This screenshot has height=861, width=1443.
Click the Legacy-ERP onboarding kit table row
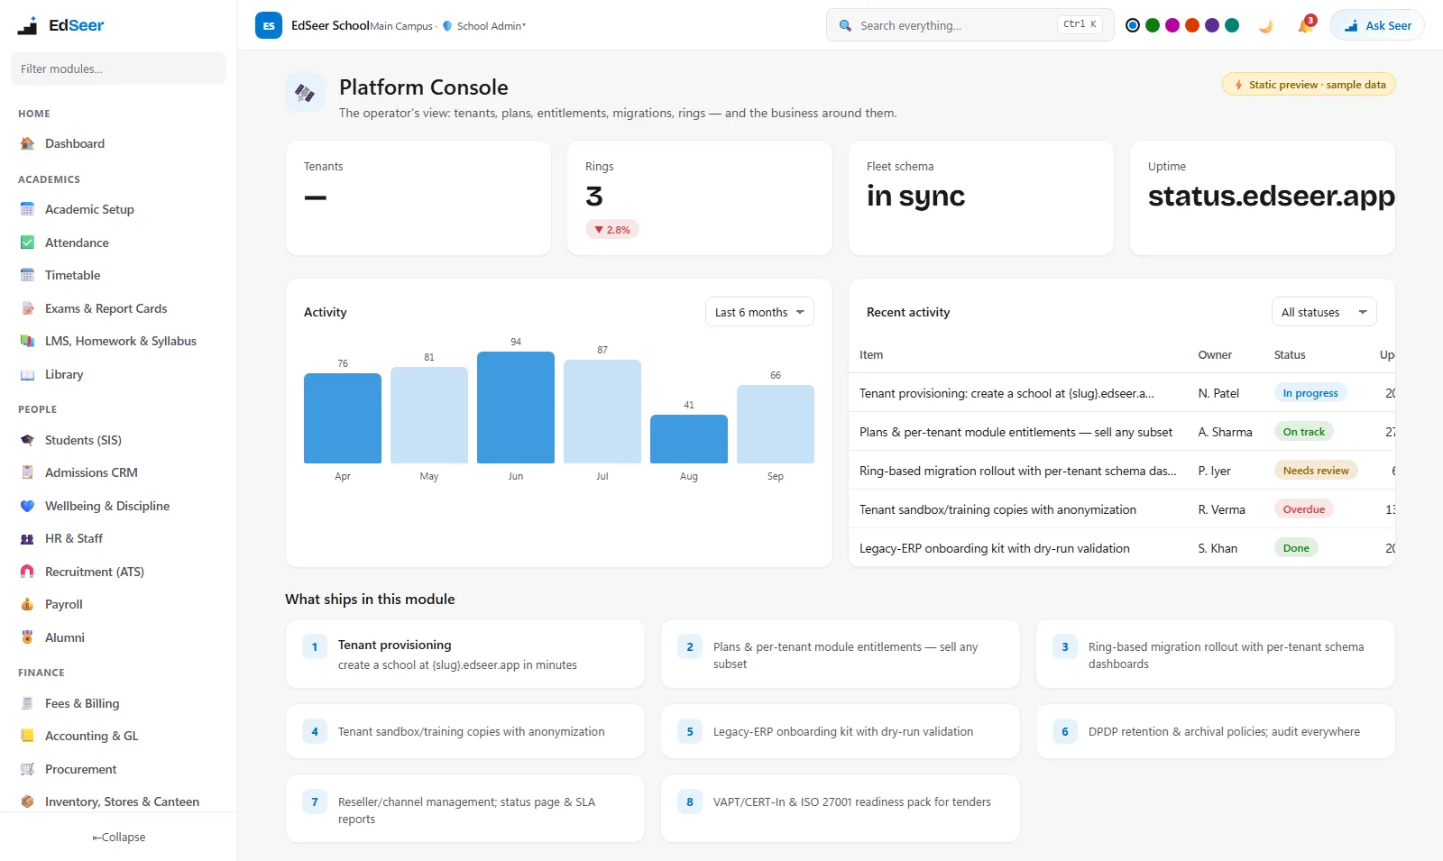point(1122,548)
